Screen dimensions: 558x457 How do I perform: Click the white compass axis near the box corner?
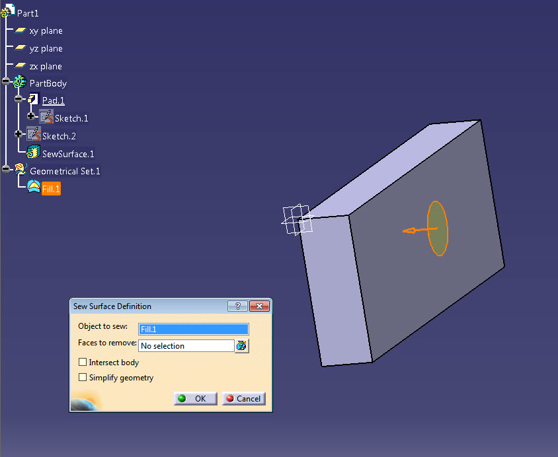[298, 219]
